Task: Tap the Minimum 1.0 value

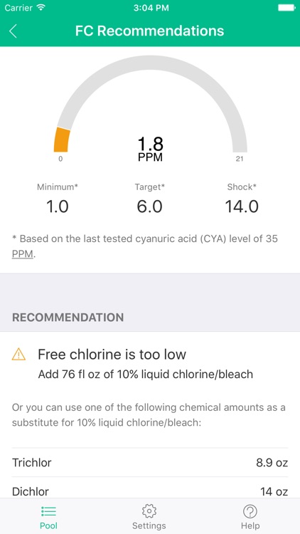Action: coord(58,206)
